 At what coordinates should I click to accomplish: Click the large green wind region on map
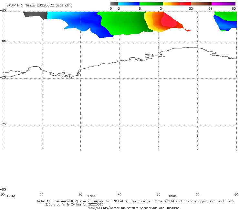pos(123,23)
